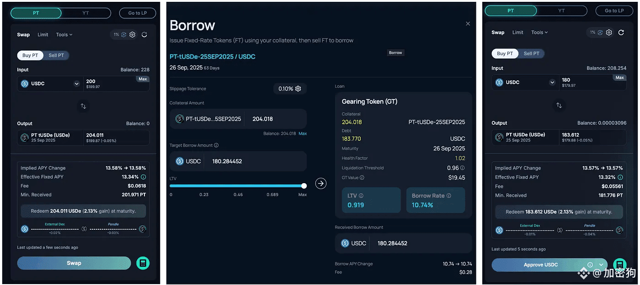The image size is (640, 285).
Task: Open slippage tolerance settings gear beside 0.10%
Action: pyautogui.click(x=298, y=89)
